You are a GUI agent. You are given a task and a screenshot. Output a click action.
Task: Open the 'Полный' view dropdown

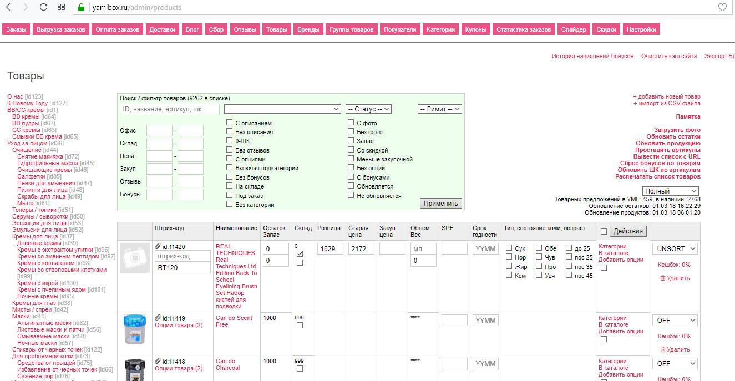pos(671,191)
